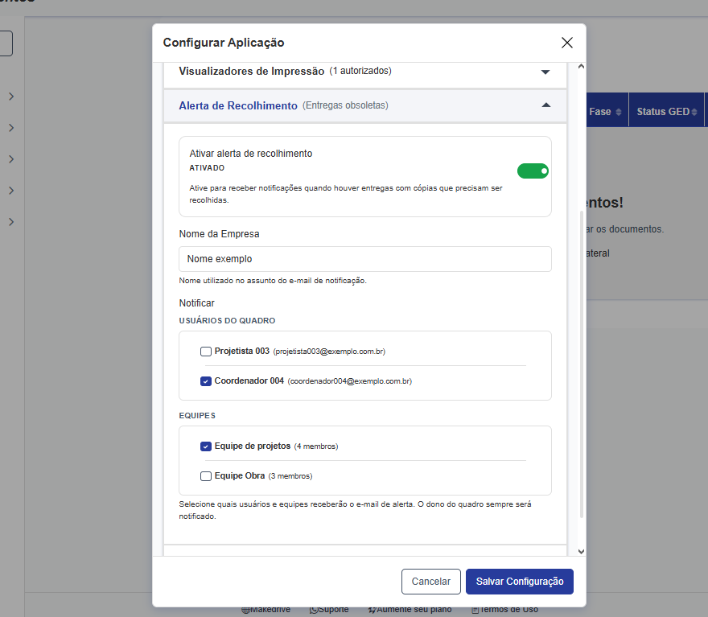Focus the Nome da Empresa text field
Viewport: 708px width, 617px height.
point(364,259)
